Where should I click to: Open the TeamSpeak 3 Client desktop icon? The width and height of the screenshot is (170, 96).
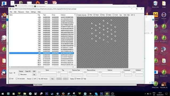coord(164,51)
